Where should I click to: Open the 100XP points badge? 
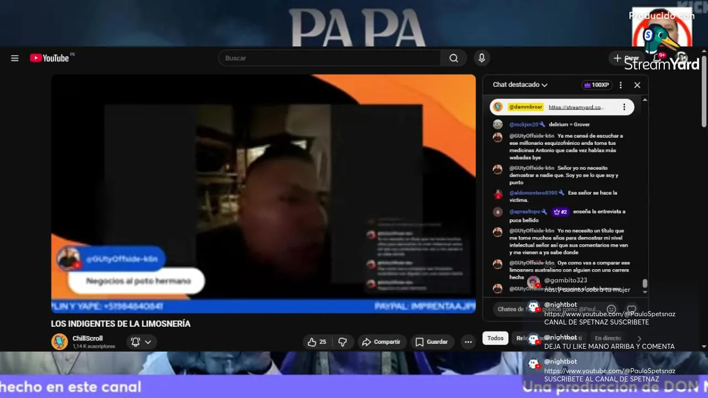click(x=596, y=85)
